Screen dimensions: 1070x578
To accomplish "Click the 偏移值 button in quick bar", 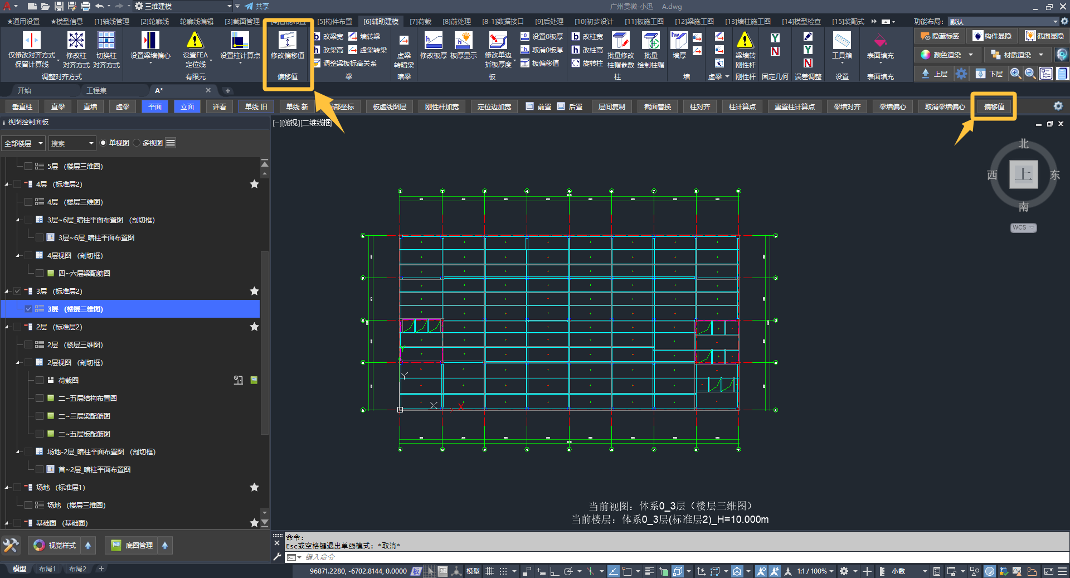I will [x=994, y=106].
